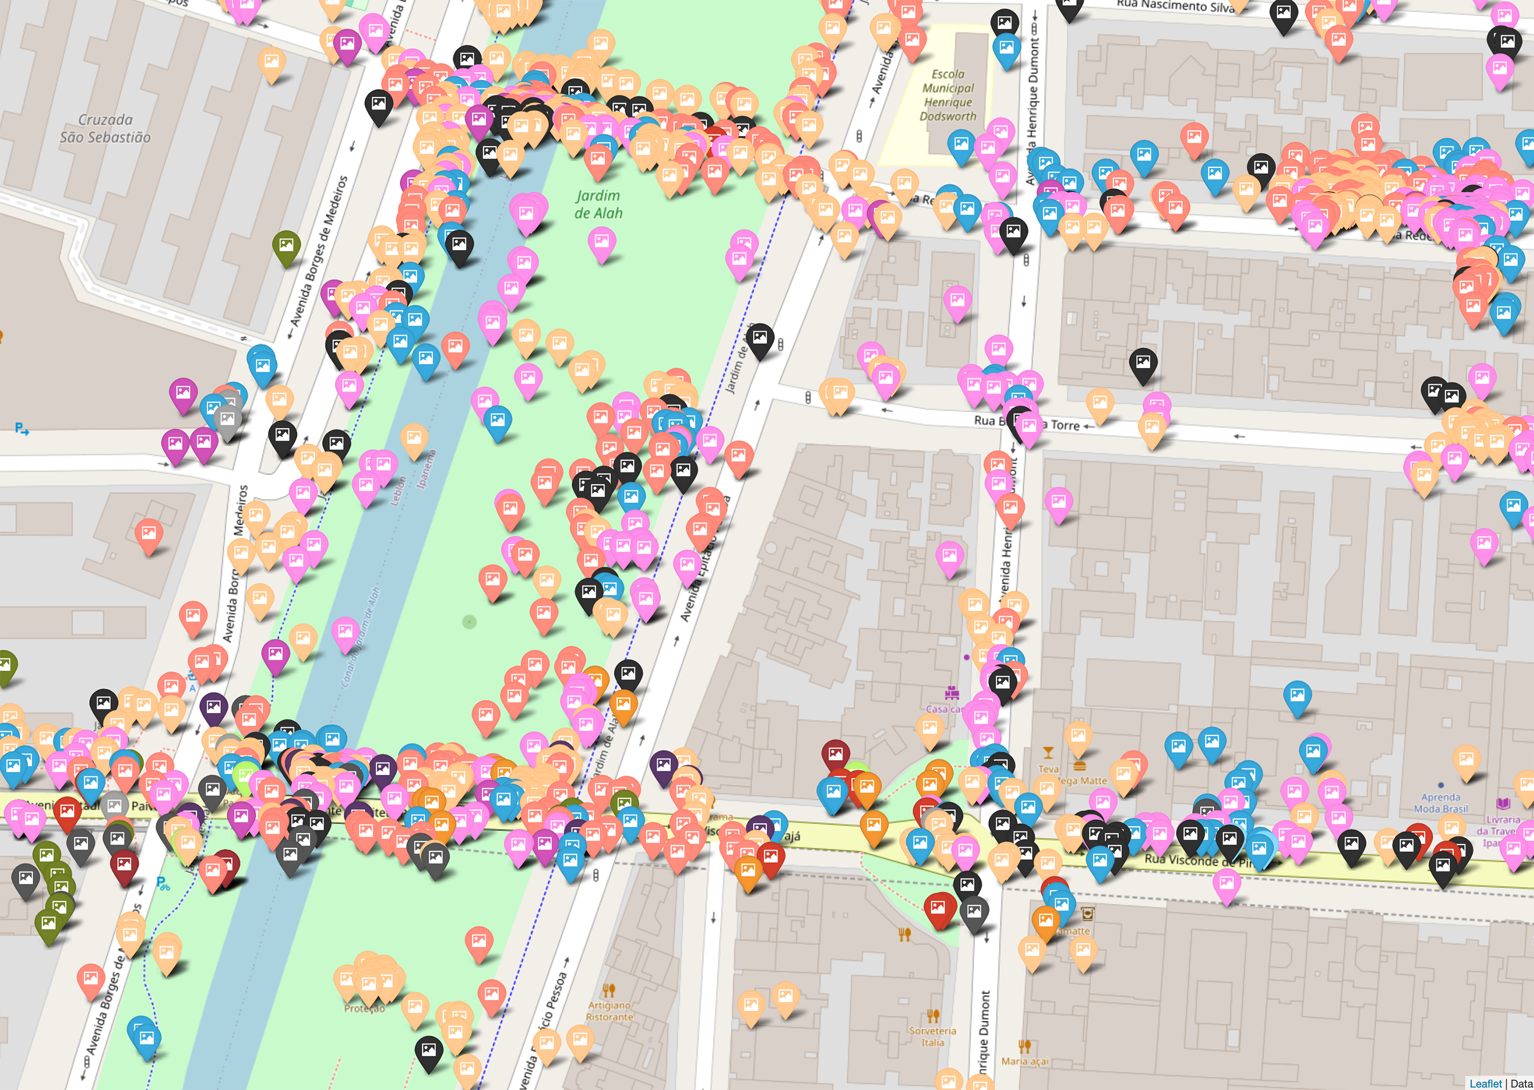Select peach marker above Aprenda Moda Brasil
1534x1090 pixels.
click(x=1466, y=760)
